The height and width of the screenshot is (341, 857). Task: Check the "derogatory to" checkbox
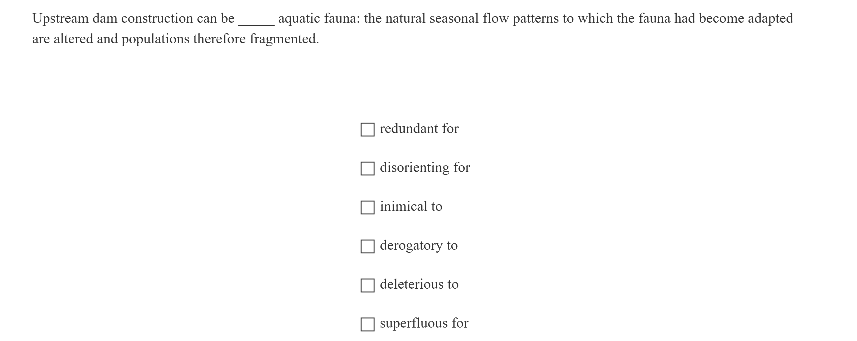click(367, 246)
